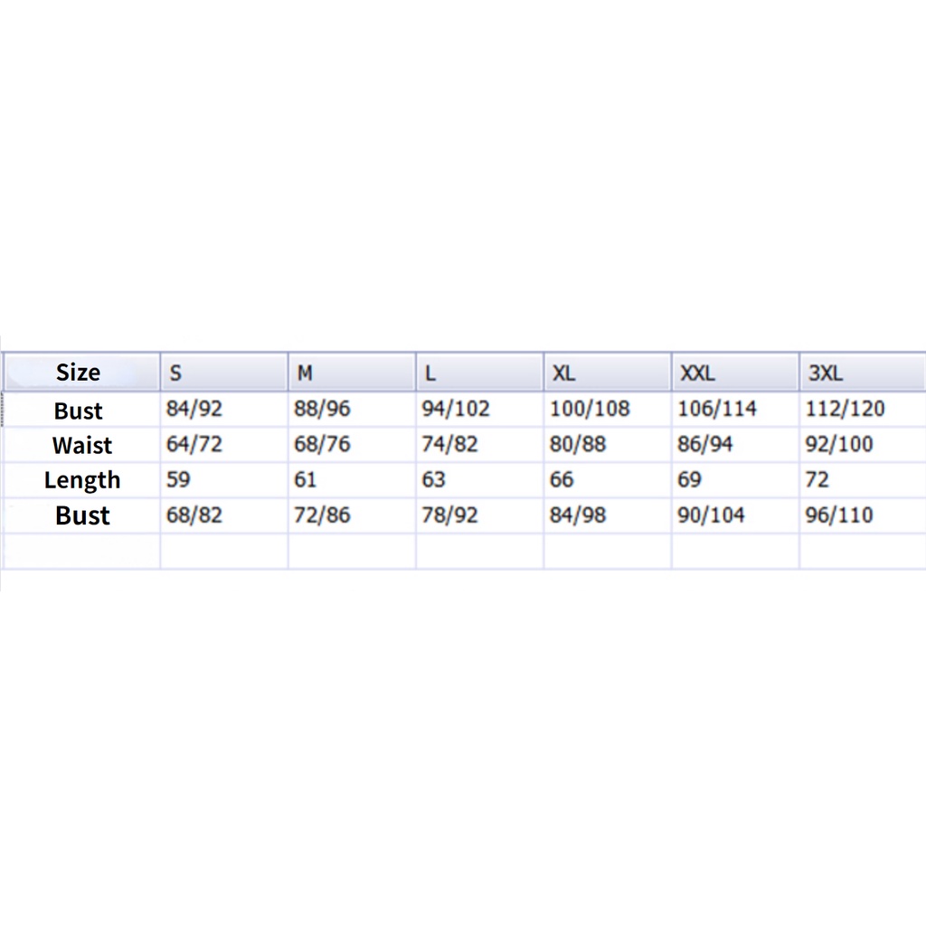Select cell with value 94/102
The image size is (926, 926).
[480, 410]
